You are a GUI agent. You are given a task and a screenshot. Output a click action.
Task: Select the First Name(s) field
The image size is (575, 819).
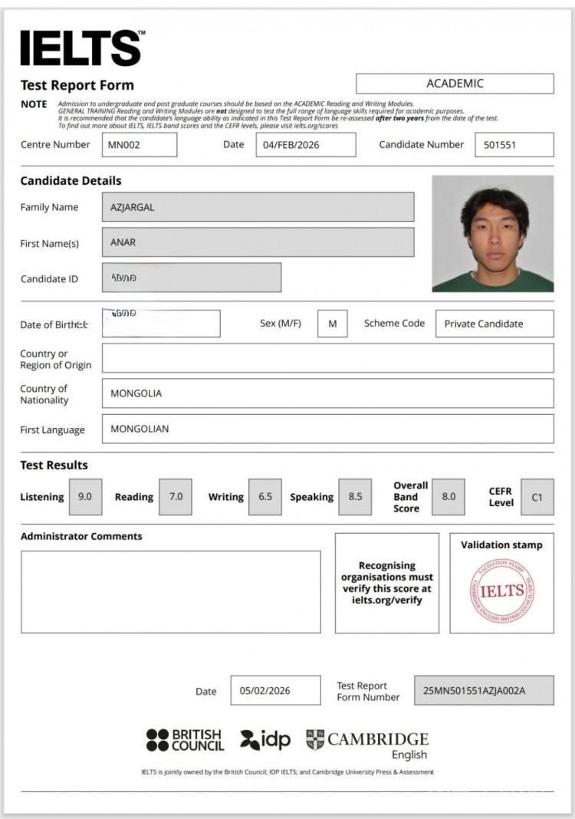pyautogui.click(x=258, y=242)
